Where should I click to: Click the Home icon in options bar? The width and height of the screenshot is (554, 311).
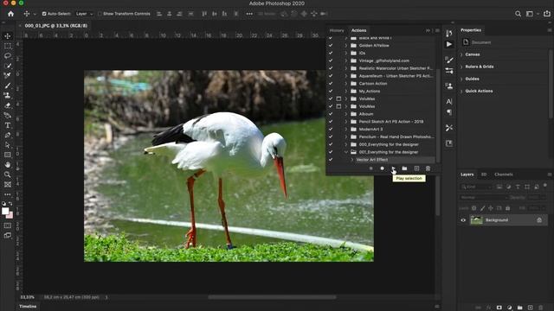tap(11, 14)
